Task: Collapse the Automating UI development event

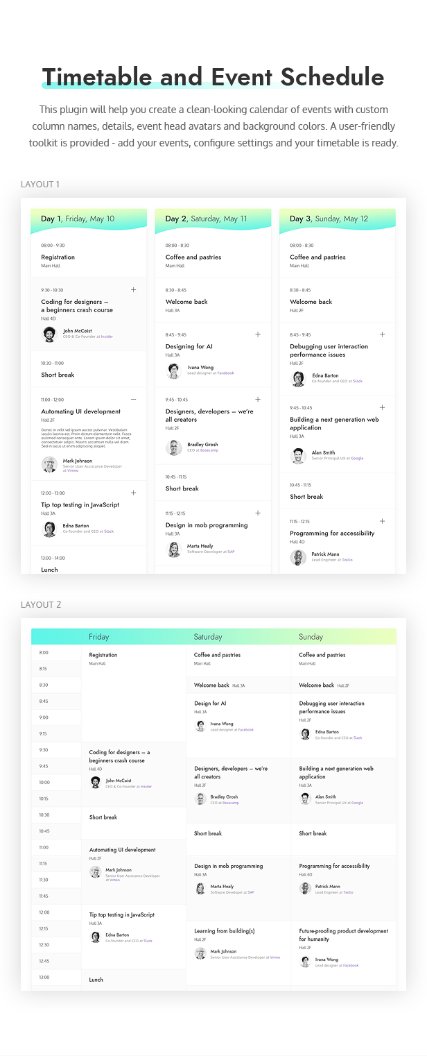Action: [134, 400]
